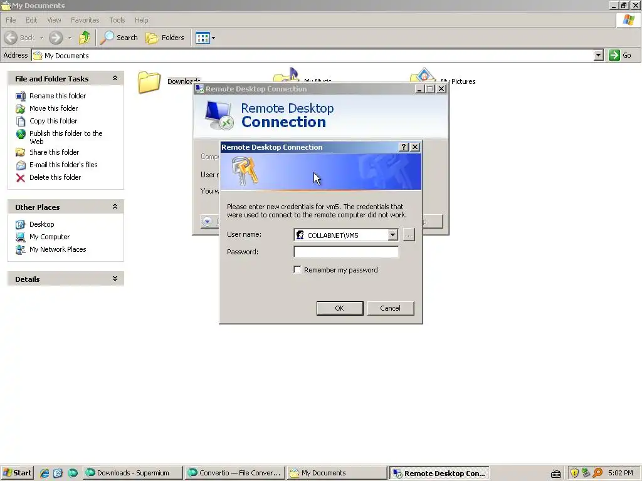The width and height of the screenshot is (642, 481).
Task: Click E-mail this folder's files
Action: (x=63, y=165)
